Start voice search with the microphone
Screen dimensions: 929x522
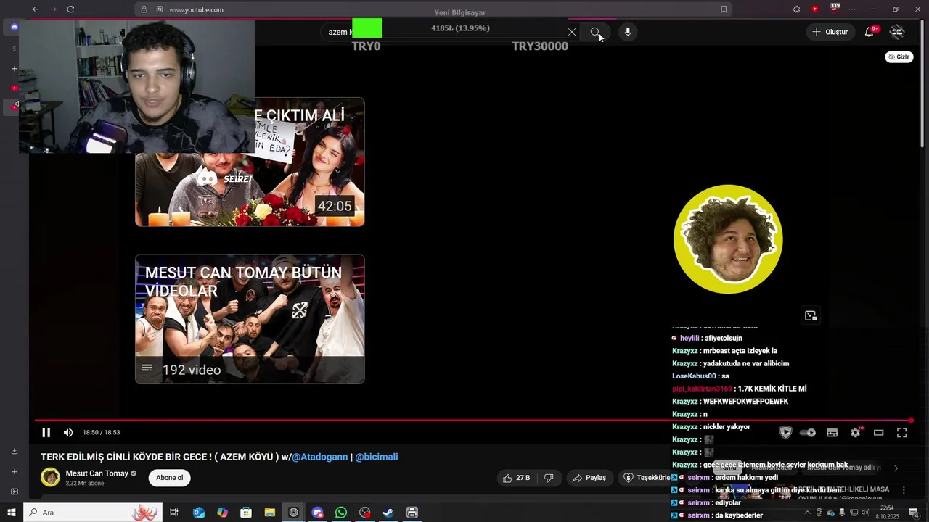(x=628, y=32)
